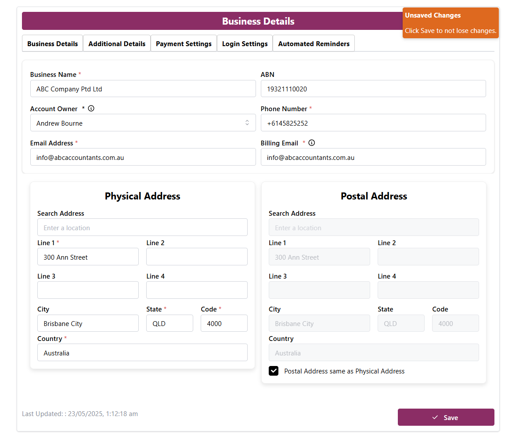The height and width of the screenshot is (442, 512).
Task: Select the Business Details tab
Action: click(53, 44)
